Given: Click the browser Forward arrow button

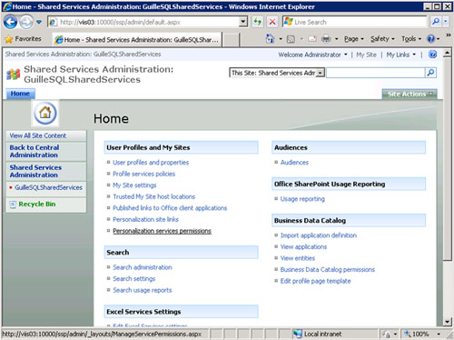Looking at the screenshot, I should pyautogui.click(x=26, y=22).
